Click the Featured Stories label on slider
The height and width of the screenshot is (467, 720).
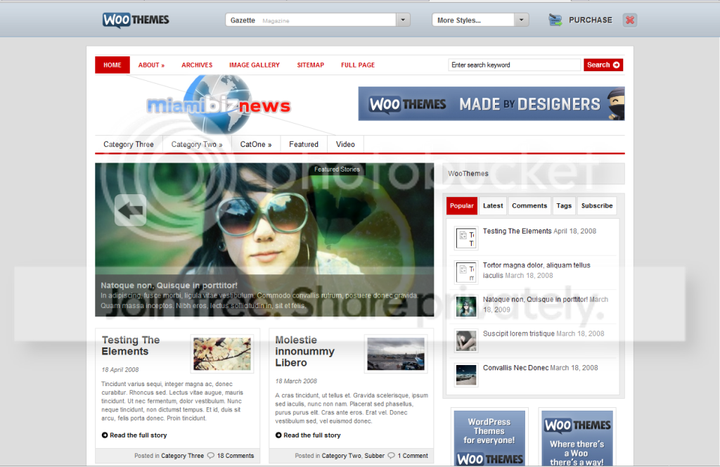(337, 169)
